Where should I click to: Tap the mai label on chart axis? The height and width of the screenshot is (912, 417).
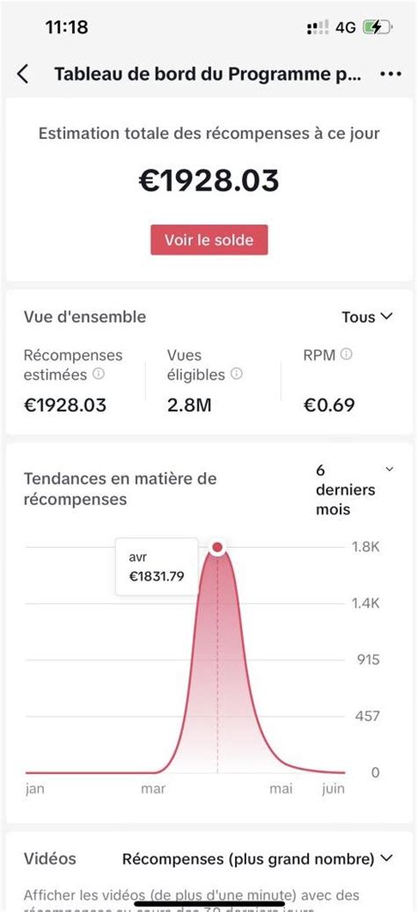pyautogui.click(x=281, y=789)
